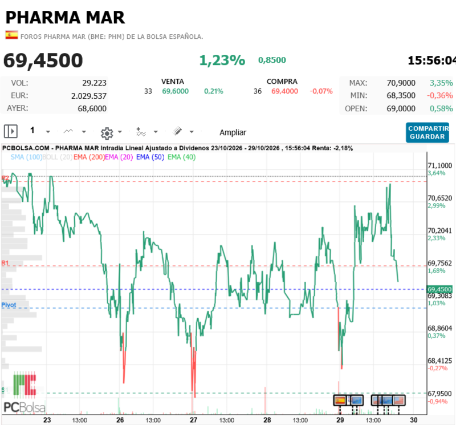Click the MAX value 70,9000
Image resolution: width=456 pixels, height=425 pixels.
point(401,83)
